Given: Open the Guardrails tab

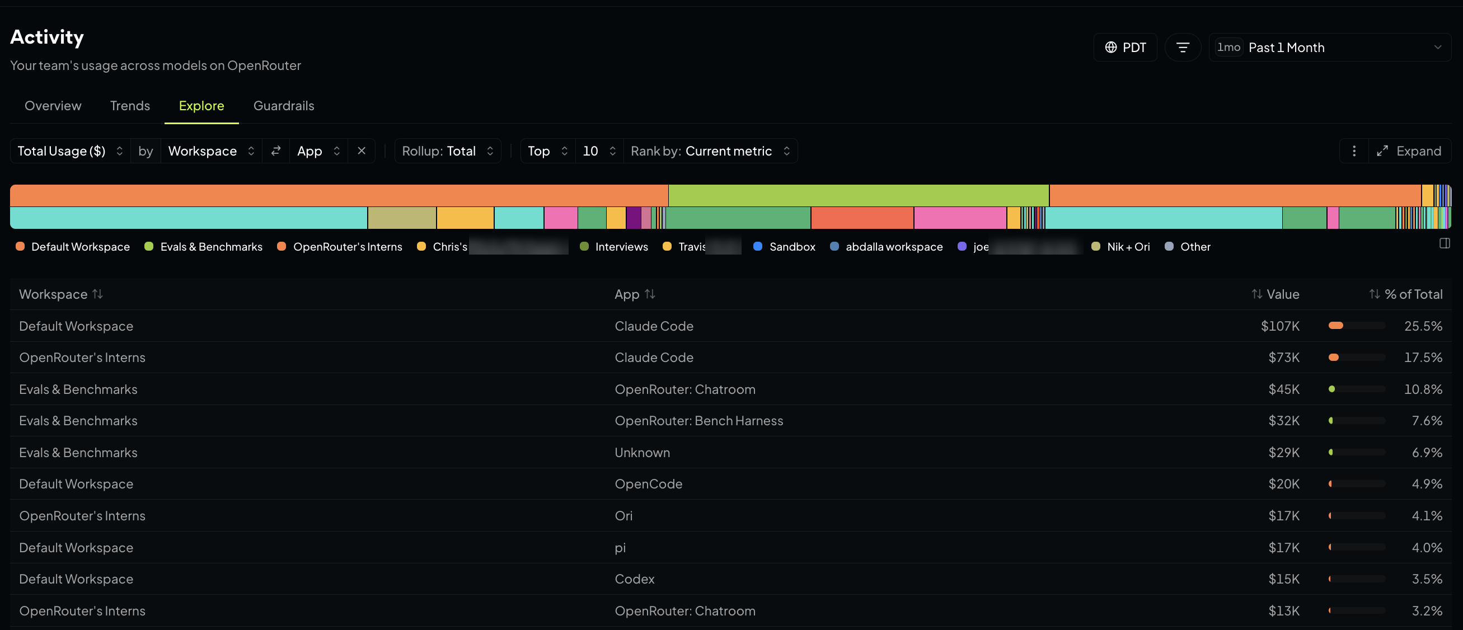Looking at the screenshot, I should tap(283, 106).
